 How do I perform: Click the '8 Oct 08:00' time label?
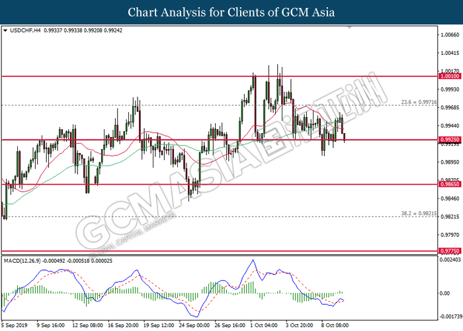point(335,326)
